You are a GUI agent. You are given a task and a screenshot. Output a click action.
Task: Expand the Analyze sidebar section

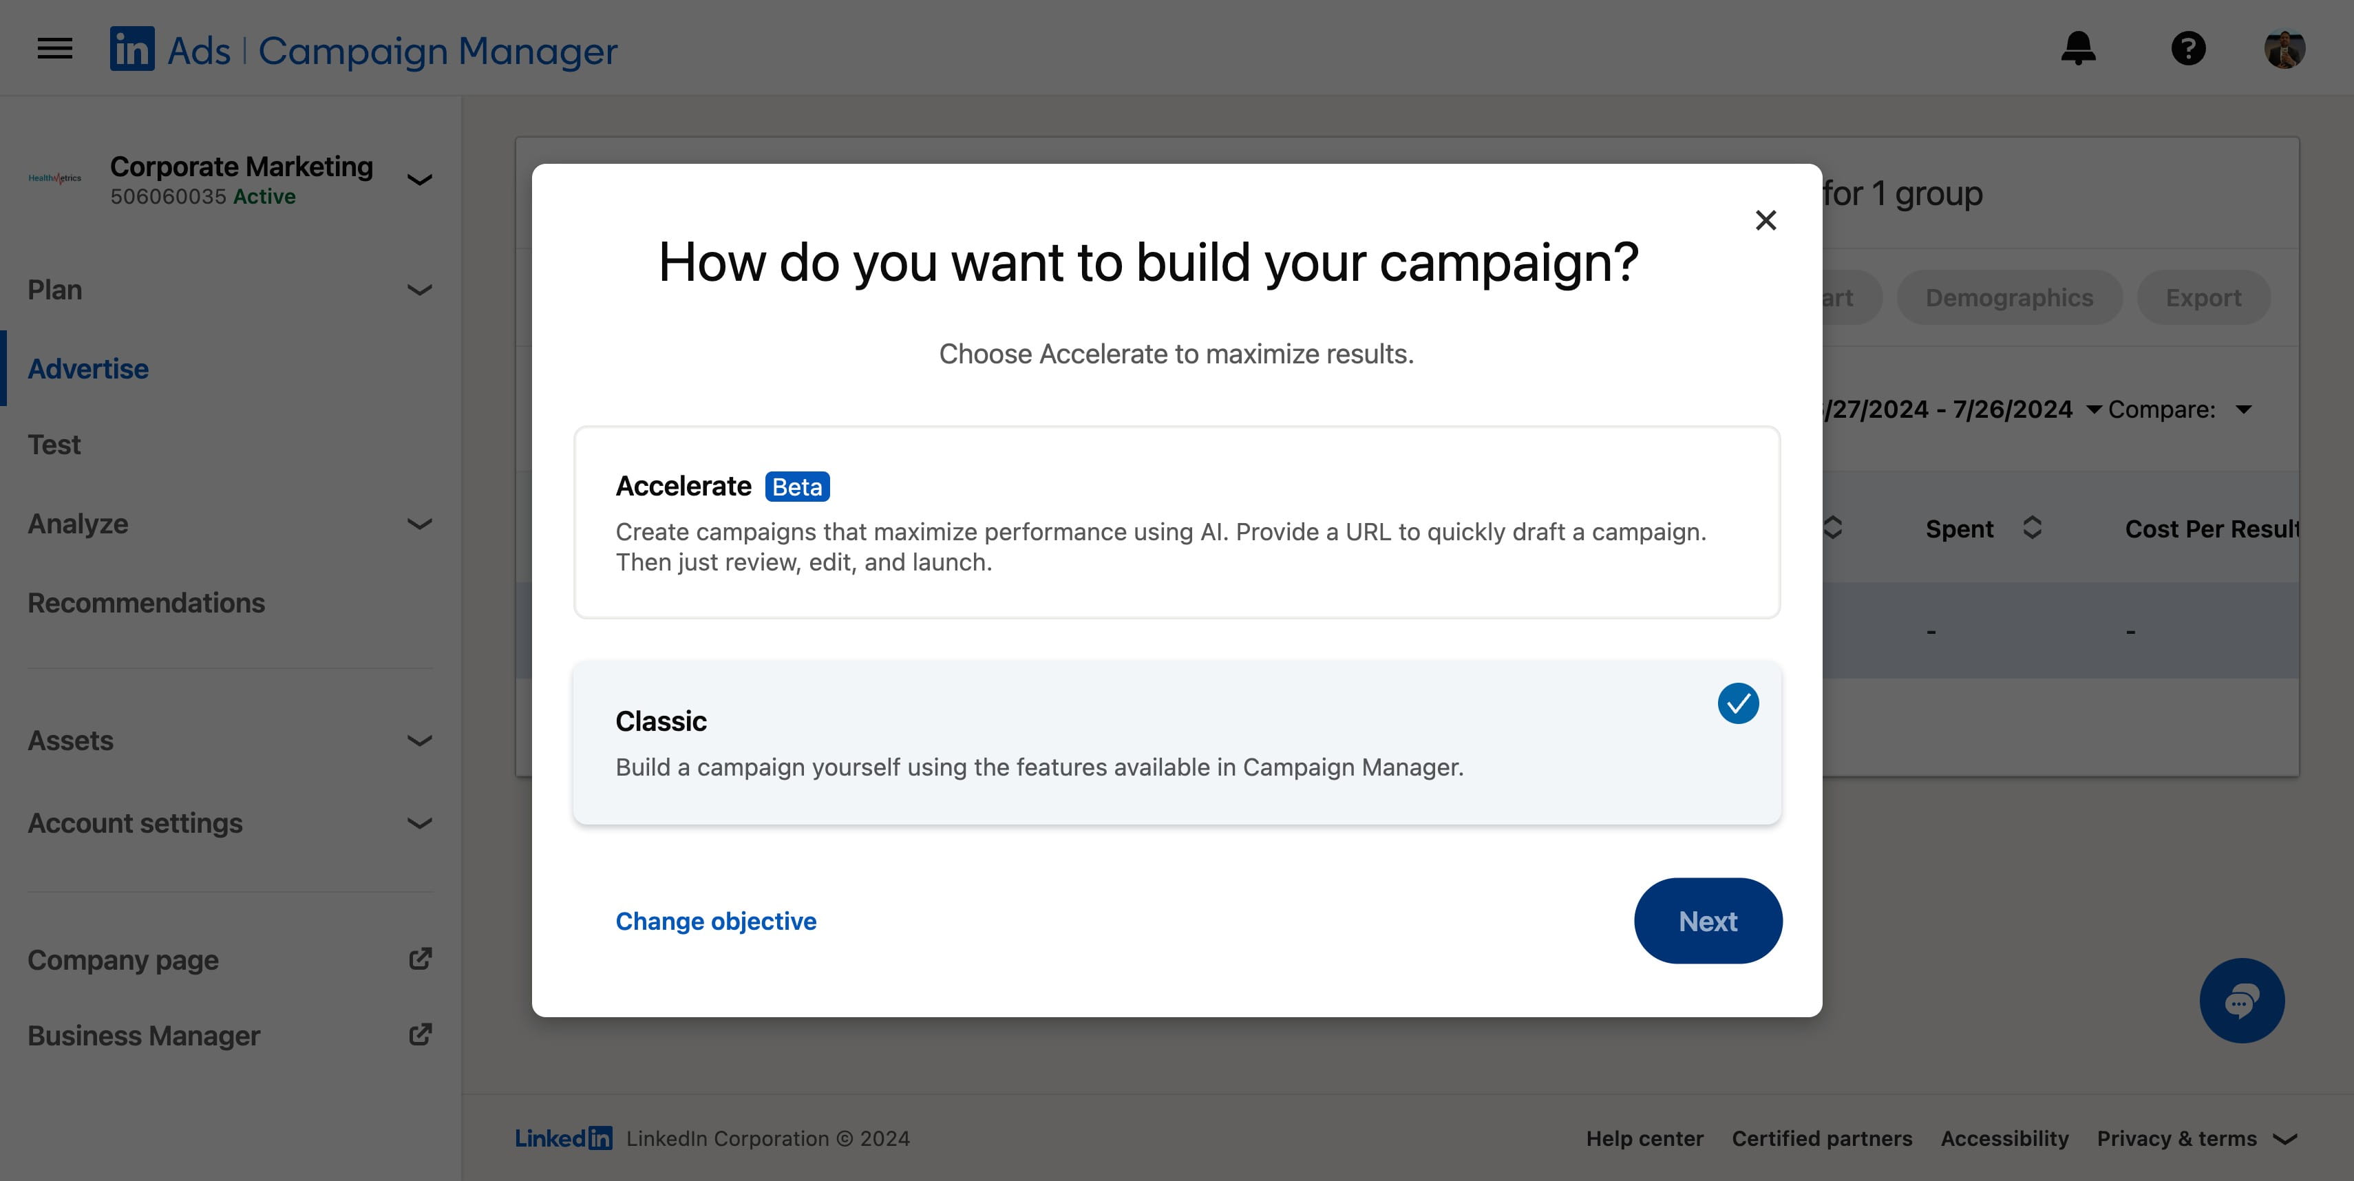(229, 523)
